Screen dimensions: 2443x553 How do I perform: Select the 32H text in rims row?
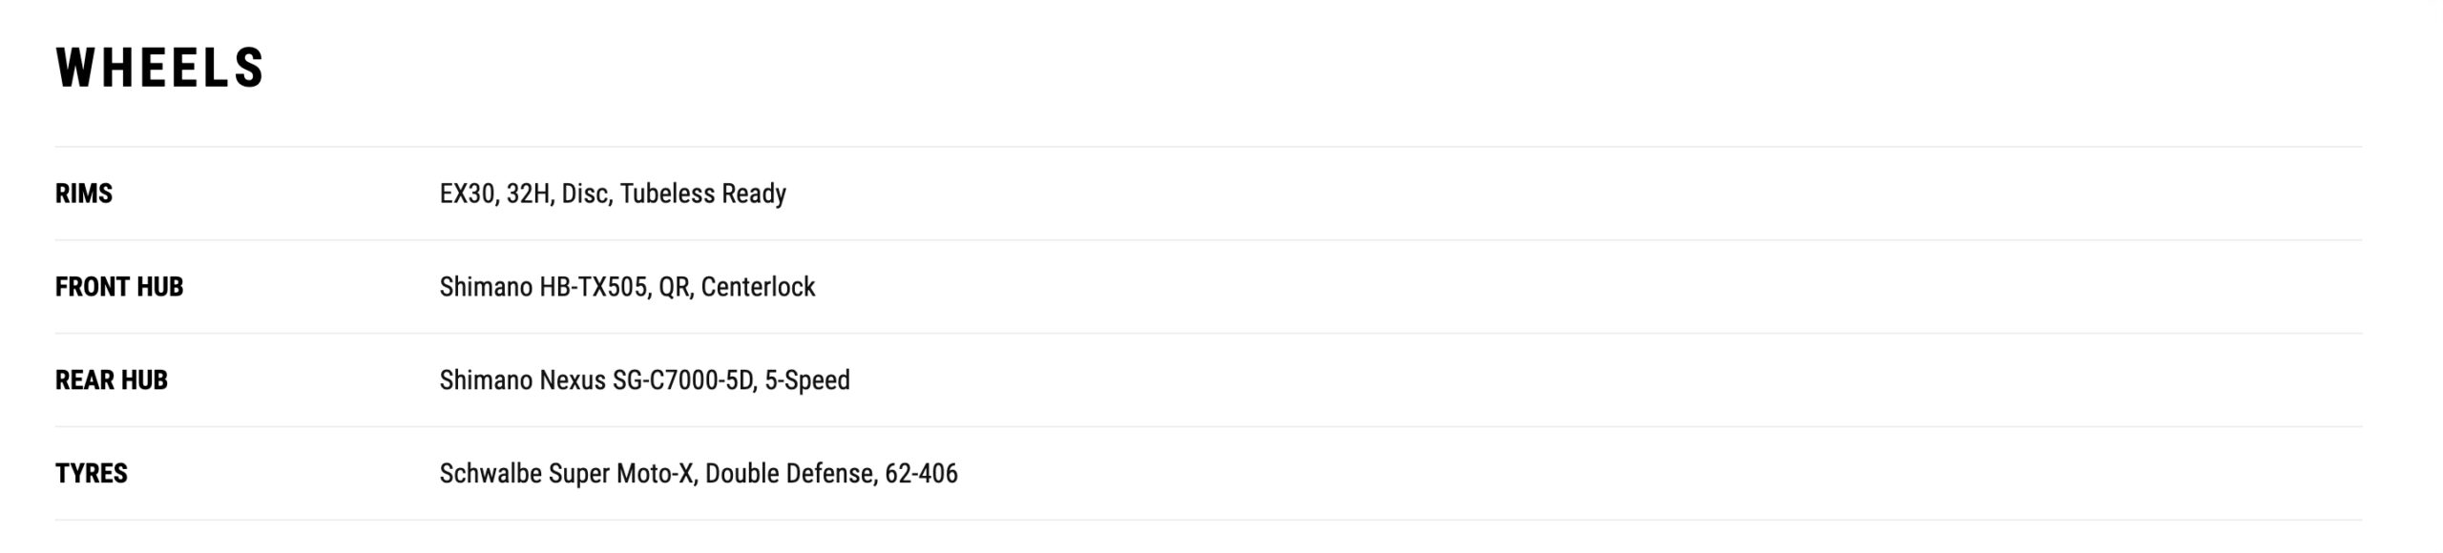[x=529, y=194]
